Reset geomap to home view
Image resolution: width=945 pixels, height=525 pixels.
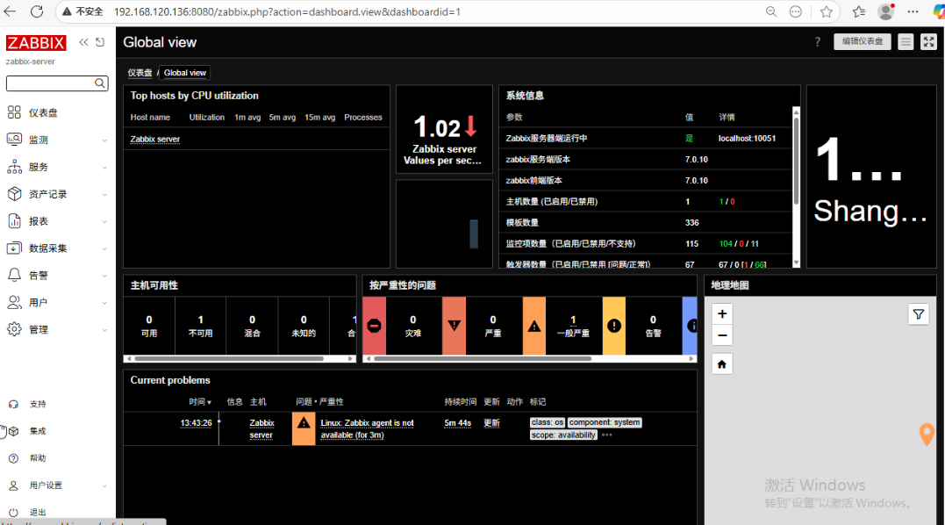click(x=721, y=363)
